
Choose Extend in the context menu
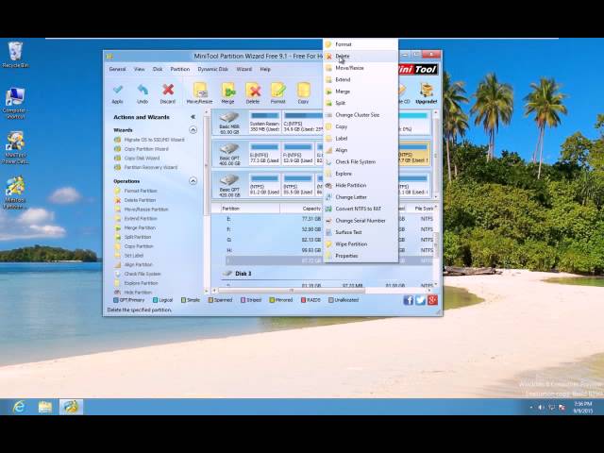click(x=361, y=79)
